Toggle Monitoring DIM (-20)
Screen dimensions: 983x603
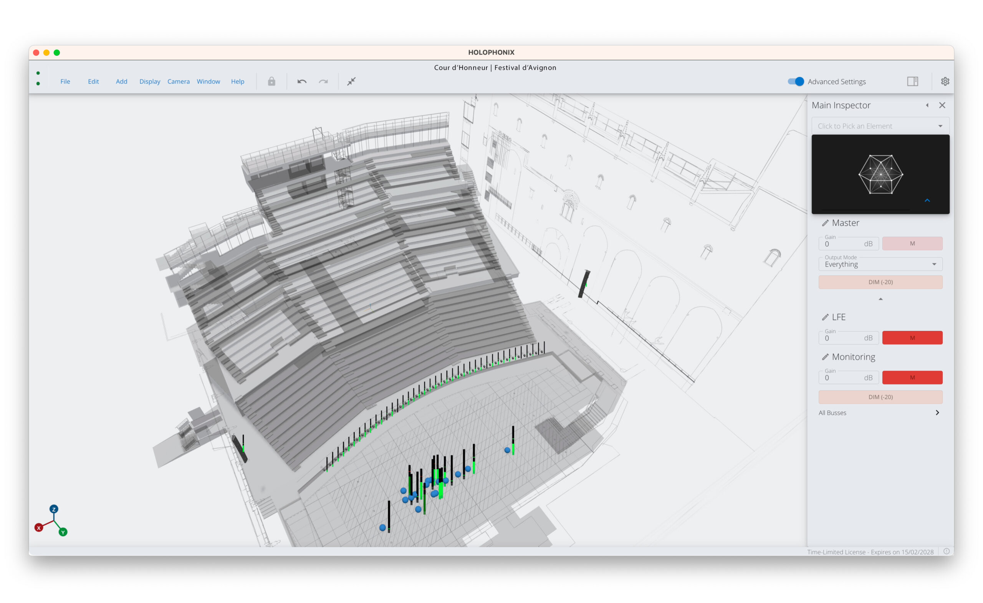point(880,397)
